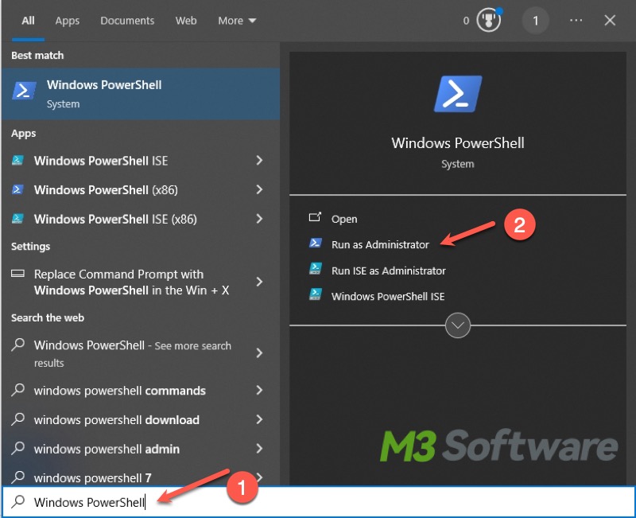Expand 'See more search results' web chevron

click(259, 353)
